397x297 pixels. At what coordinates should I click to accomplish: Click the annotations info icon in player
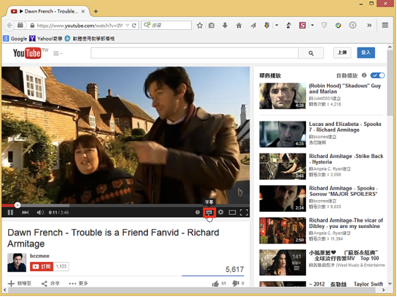197,212
